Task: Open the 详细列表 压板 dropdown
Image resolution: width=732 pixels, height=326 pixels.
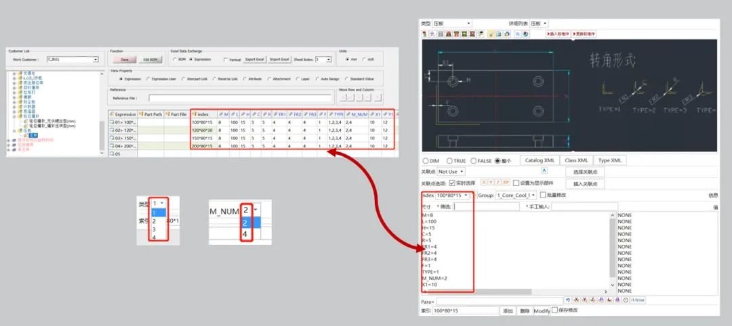Action: [x=539, y=23]
